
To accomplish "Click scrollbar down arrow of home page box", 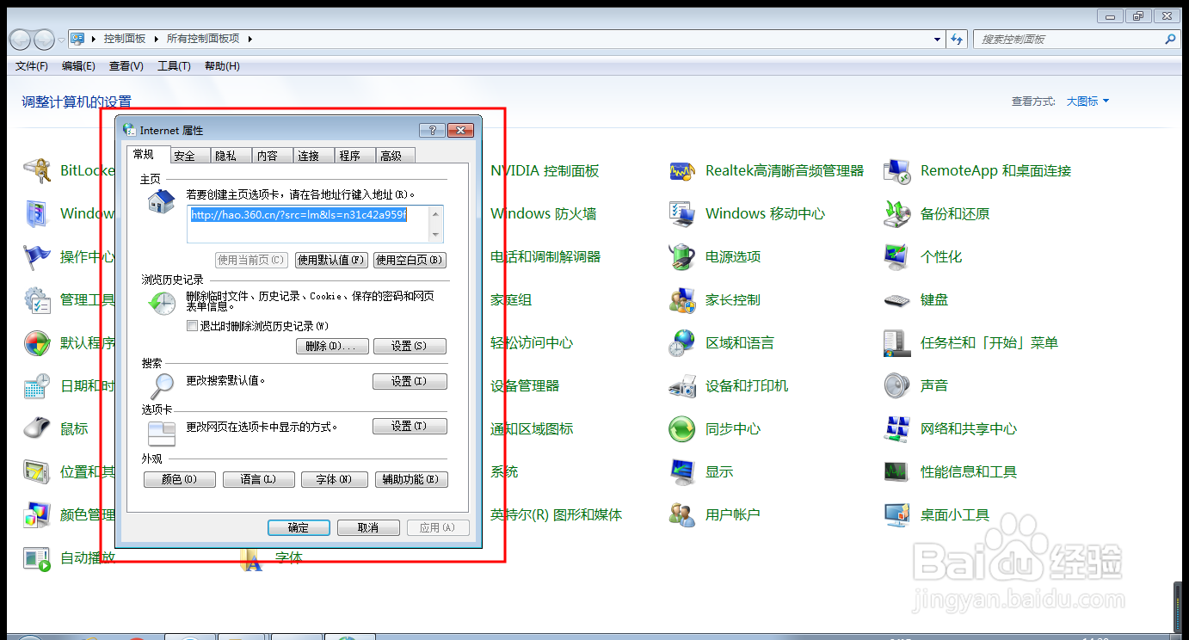I will (x=437, y=235).
